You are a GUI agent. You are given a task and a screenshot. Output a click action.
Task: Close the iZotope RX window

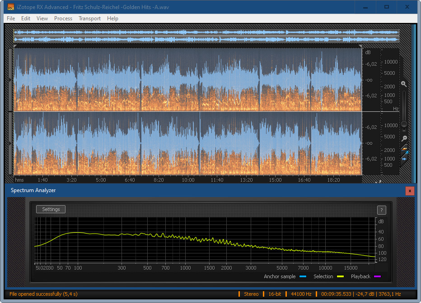point(407,7)
